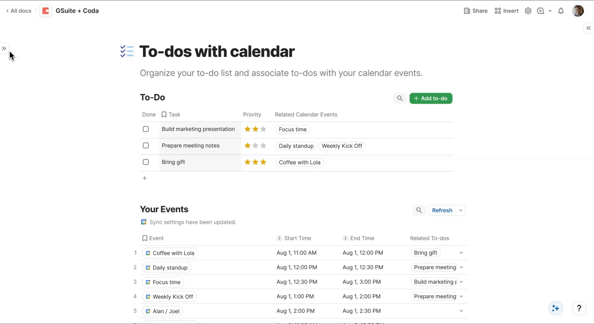Check off Build marketing presentation task
Image resolution: width=594 pixels, height=324 pixels.
point(146,129)
